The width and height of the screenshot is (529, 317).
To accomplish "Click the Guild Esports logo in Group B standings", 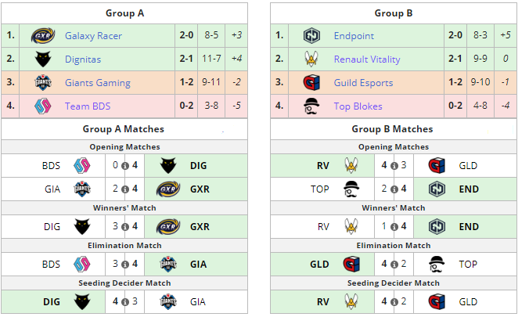I will coord(311,83).
